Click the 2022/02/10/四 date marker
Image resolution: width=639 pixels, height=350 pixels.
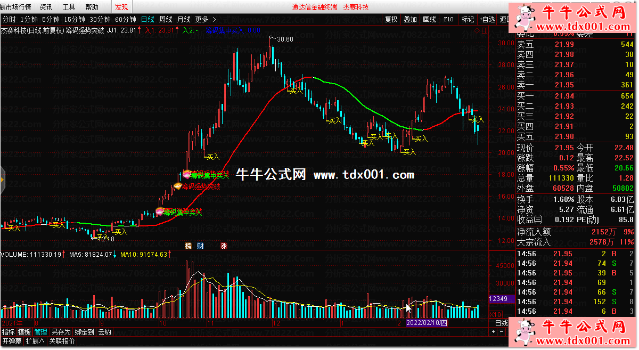(428, 323)
